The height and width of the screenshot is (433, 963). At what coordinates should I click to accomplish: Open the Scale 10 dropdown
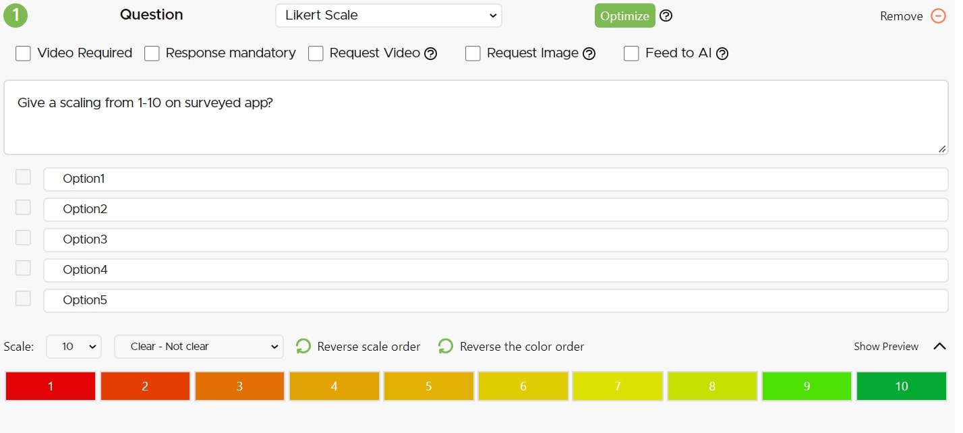coord(74,347)
